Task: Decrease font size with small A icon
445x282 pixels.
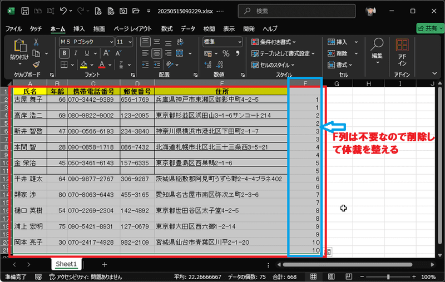Action: click(118, 53)
